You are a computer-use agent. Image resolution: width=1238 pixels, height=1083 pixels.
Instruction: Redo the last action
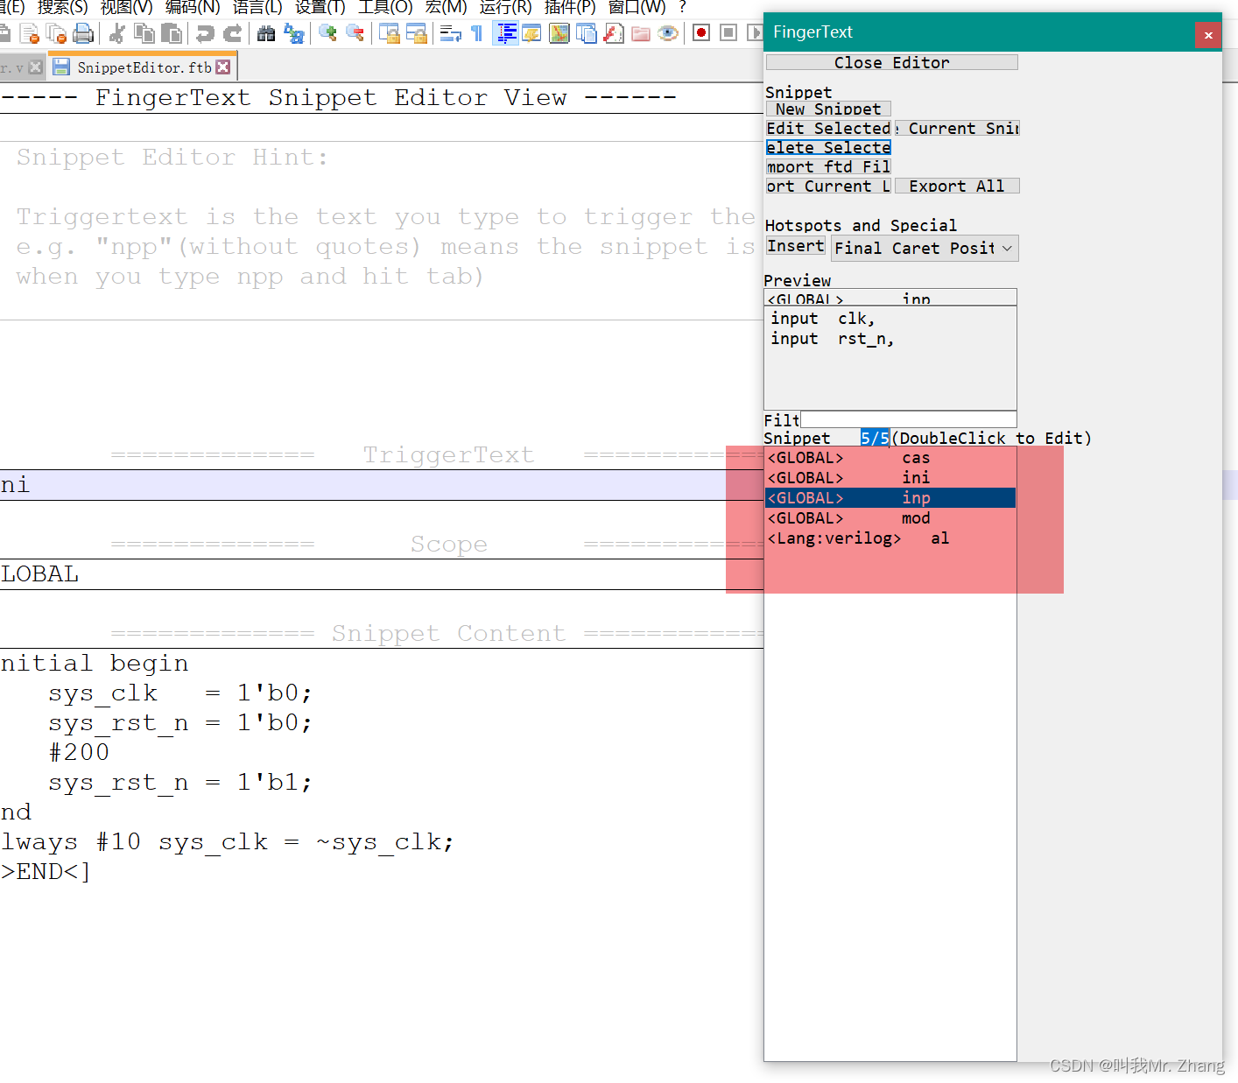click(x=232, y=32)
